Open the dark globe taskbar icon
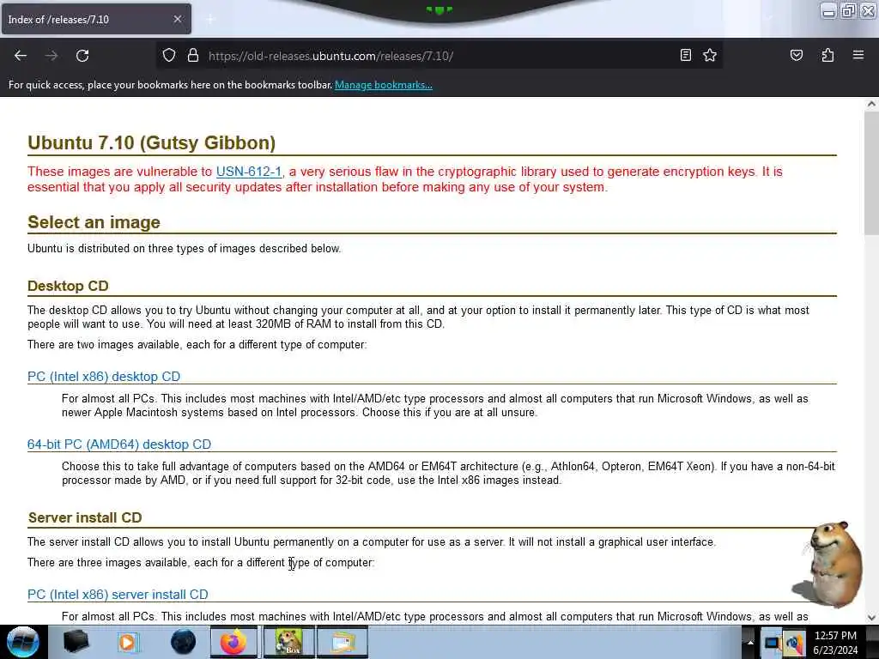This screenshot has height=659, width=879. pos(184,642)
